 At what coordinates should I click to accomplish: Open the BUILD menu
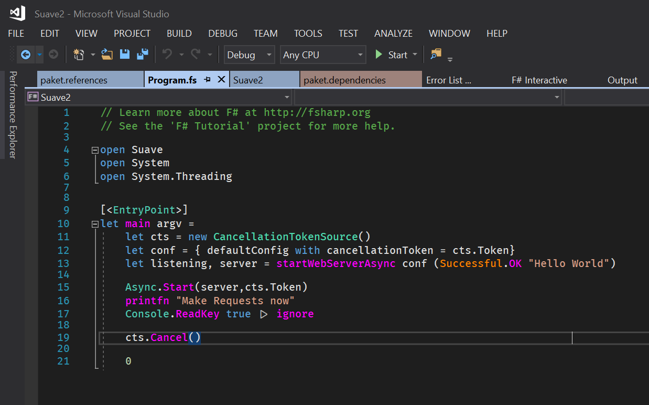coord(179,34)
